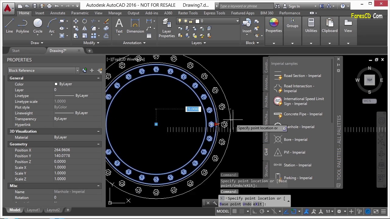Expand the Modify panel dropdown

pos(91,43)
